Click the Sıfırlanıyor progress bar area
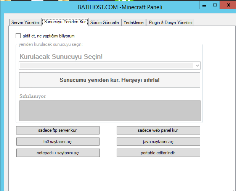The width and height of the screenshot is (236, 191). 109,111
